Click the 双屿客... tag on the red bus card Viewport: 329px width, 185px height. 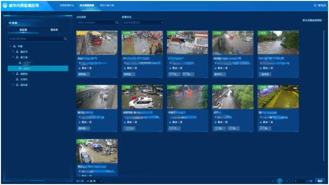coord(84,74)
